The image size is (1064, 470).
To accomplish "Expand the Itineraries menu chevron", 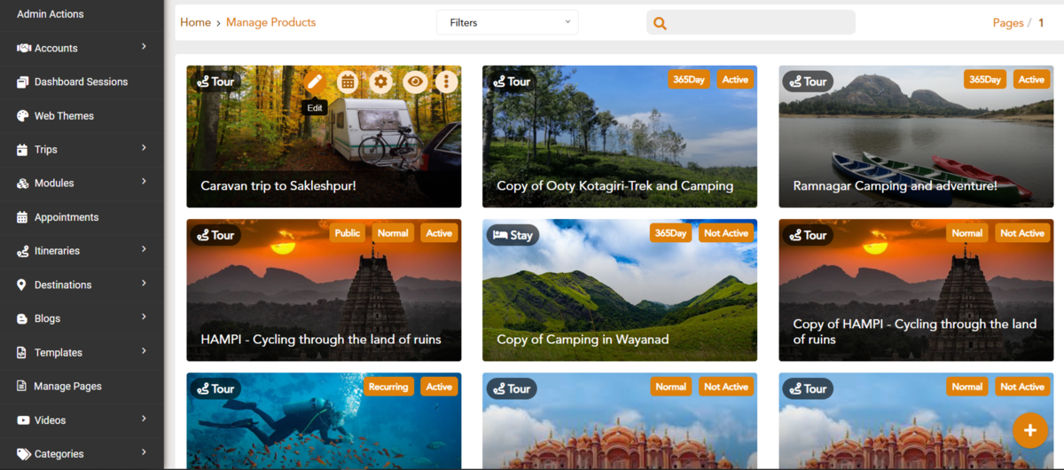I will point(144,249).
